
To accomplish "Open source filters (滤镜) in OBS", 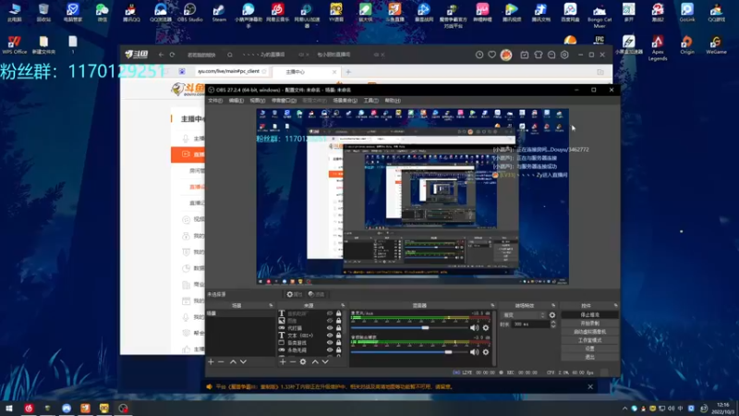I will point(316,294).
